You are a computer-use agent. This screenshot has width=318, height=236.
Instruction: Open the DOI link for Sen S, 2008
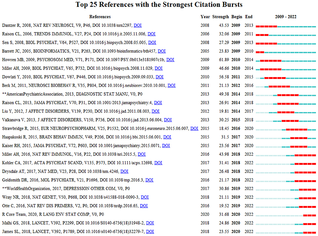152,43
